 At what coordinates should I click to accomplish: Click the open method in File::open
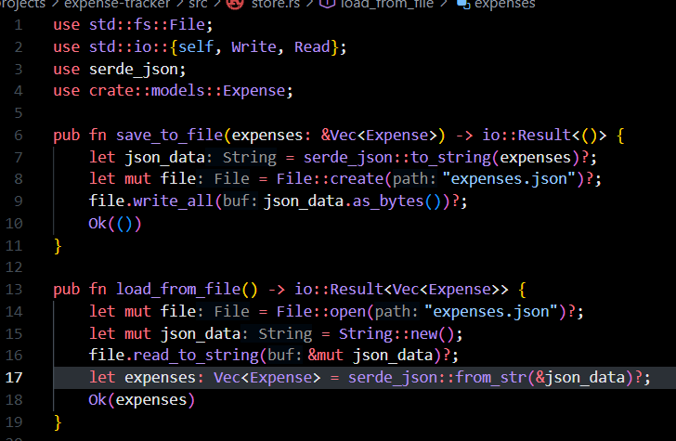[x=347, y=311]
